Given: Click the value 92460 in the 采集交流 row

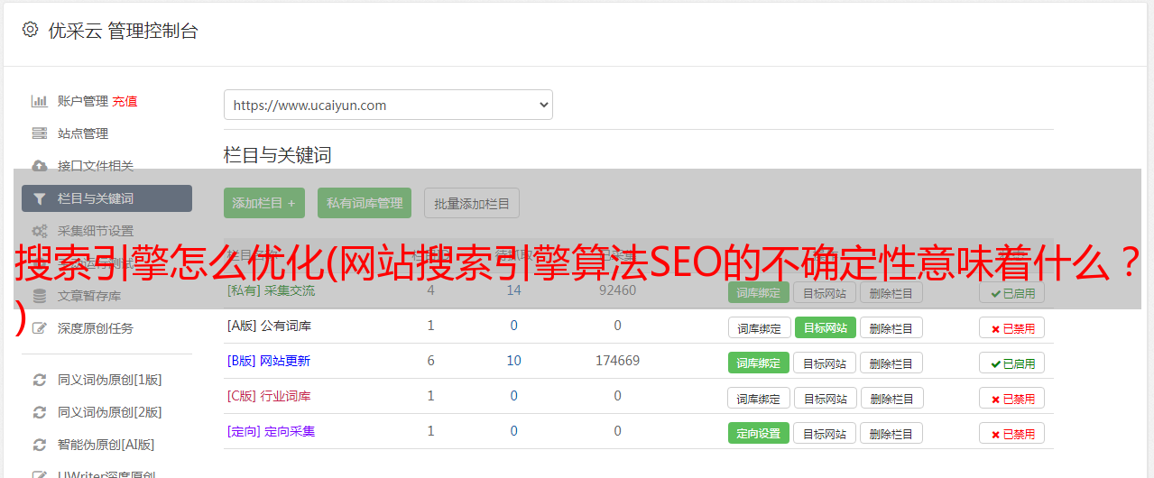Looking at the screenshot, I should [617, 290].
